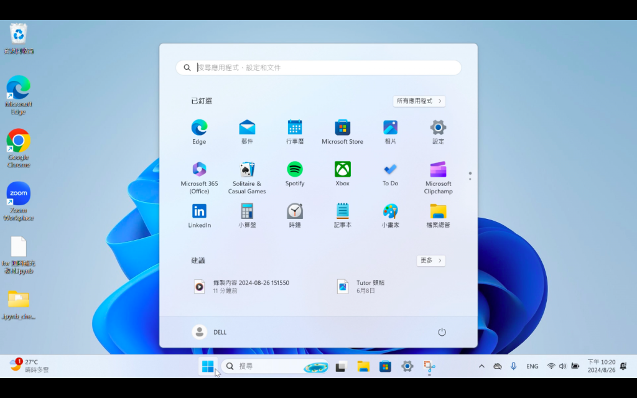Viewport: 637px width, 398px height.
Task: Open Settings (設定) from pinned apps
Action: (x=438, y=132)
